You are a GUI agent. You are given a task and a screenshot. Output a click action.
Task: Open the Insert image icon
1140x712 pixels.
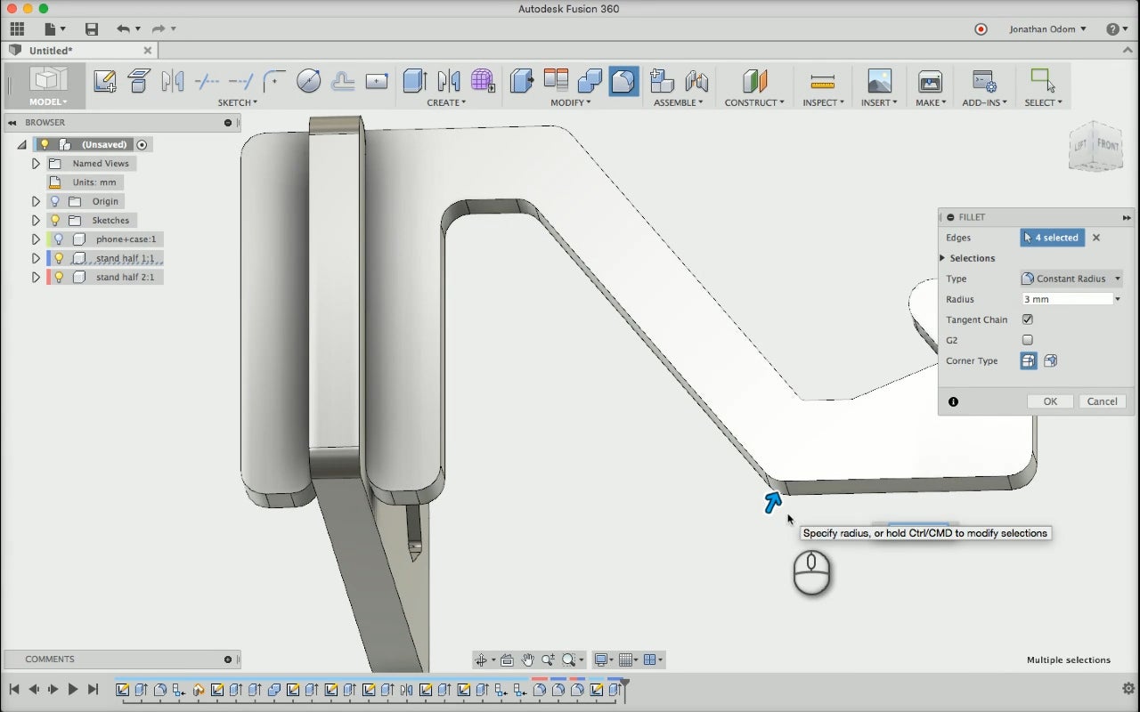pos(878,82)
